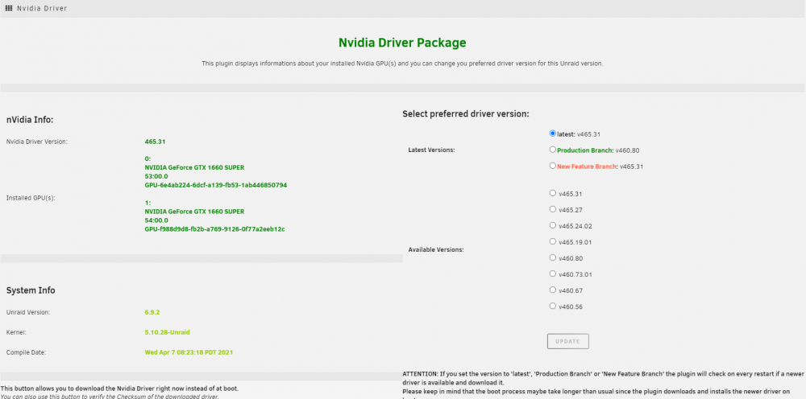The image size is (806, 399).
Task: Click the second GPU UUID GPU-f988d9d8
Action: (215, 229)
